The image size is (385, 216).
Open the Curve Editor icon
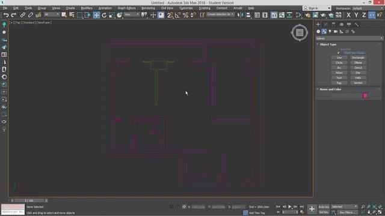click(282, 15)
